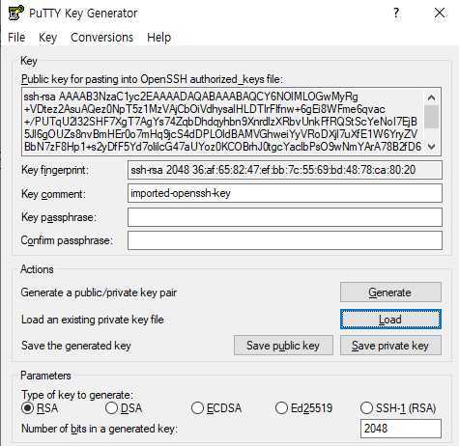
Task: Click into the Key passphrase field
Action: click(x=285, y=217)
